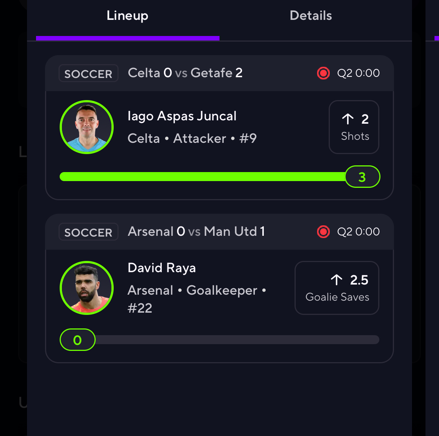Click the Q2 0:00 clock on Arsenal match
The width and height of the screenshot is (439, 436).
click(x=358, y=232)
